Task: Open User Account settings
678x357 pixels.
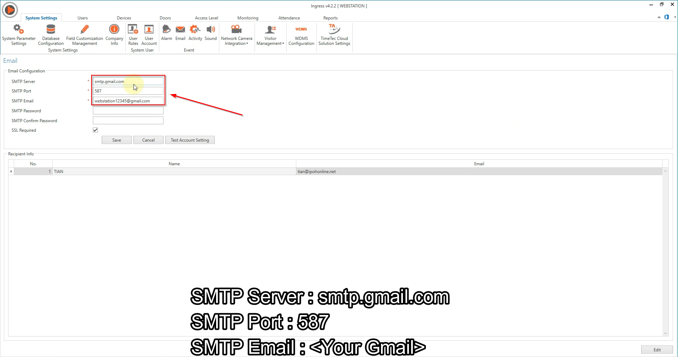Action: pyautogui.click(x=149, y=35)
